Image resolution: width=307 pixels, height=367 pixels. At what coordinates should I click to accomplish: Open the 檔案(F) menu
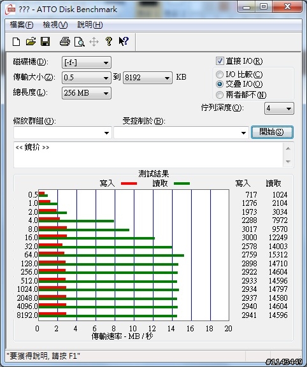pos(22,25)
